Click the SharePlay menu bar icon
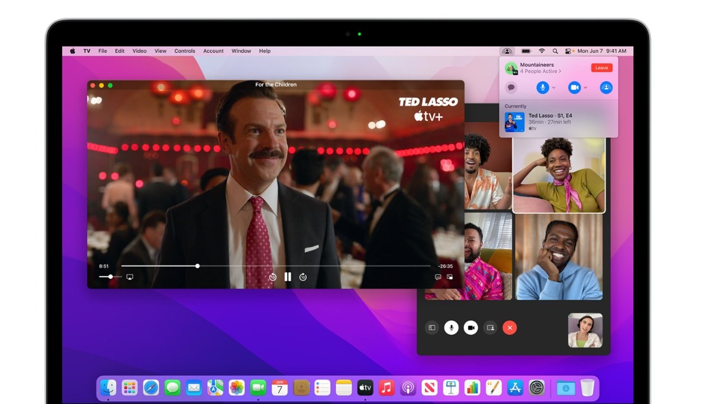This screenshot has height=404, width=718. click(x=507, y=51)
